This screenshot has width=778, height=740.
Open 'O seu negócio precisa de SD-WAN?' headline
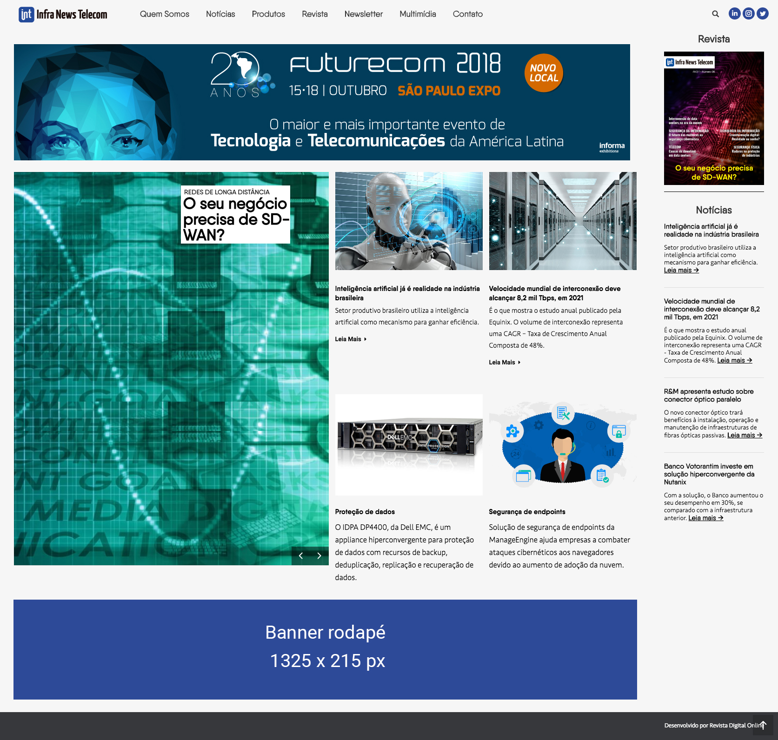pyautogui.click(x=236, y=219)
